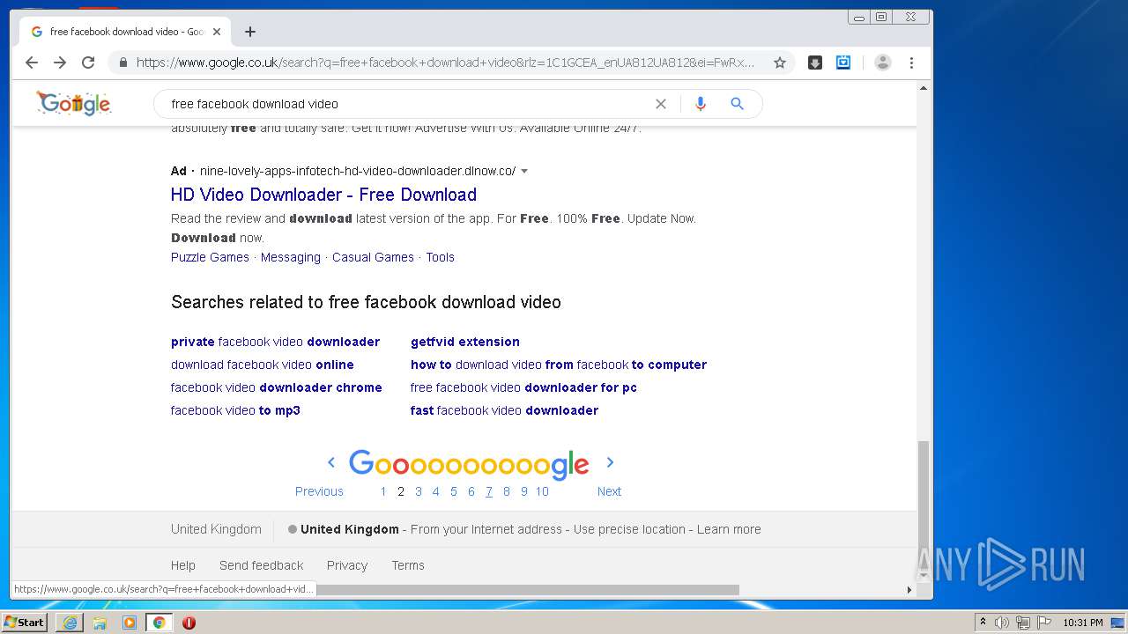Open File Explorer from taskbar
Screen dimensions: 1128x634
pyautogui.click(x=100, y=623)
